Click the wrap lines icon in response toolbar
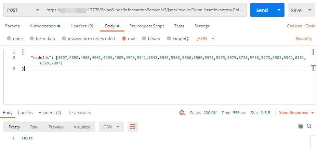318x149 pixels. [132, 127]
